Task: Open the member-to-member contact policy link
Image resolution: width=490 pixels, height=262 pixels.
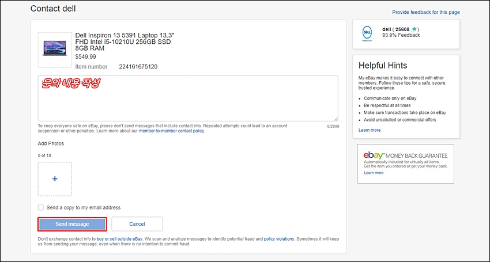Action: pos(172,131)
